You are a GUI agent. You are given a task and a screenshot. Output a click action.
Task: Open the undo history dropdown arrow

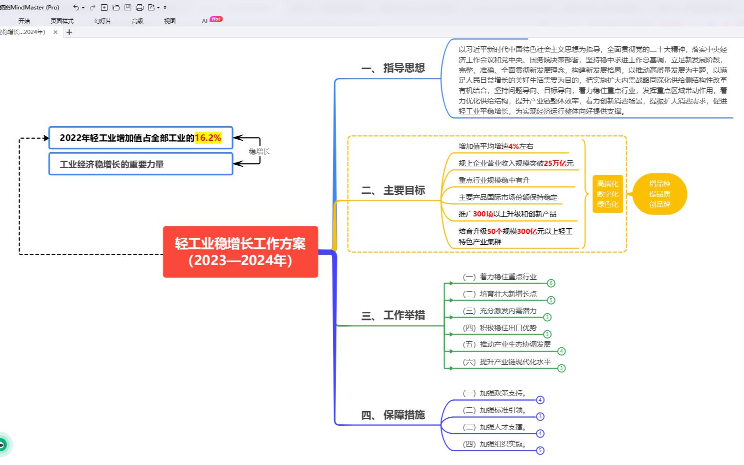pyautogui.click(x=83, y=8)
